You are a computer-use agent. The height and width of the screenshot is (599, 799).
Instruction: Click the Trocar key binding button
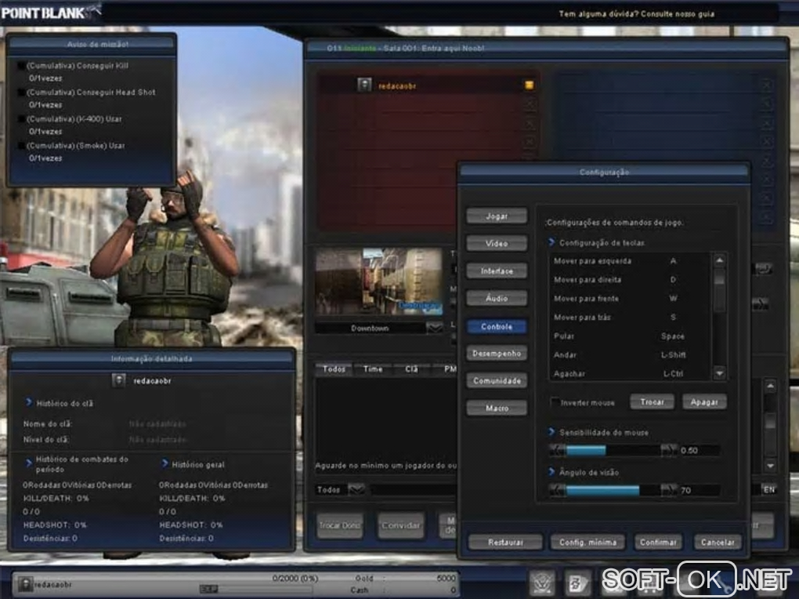click(x=653, y=402)
